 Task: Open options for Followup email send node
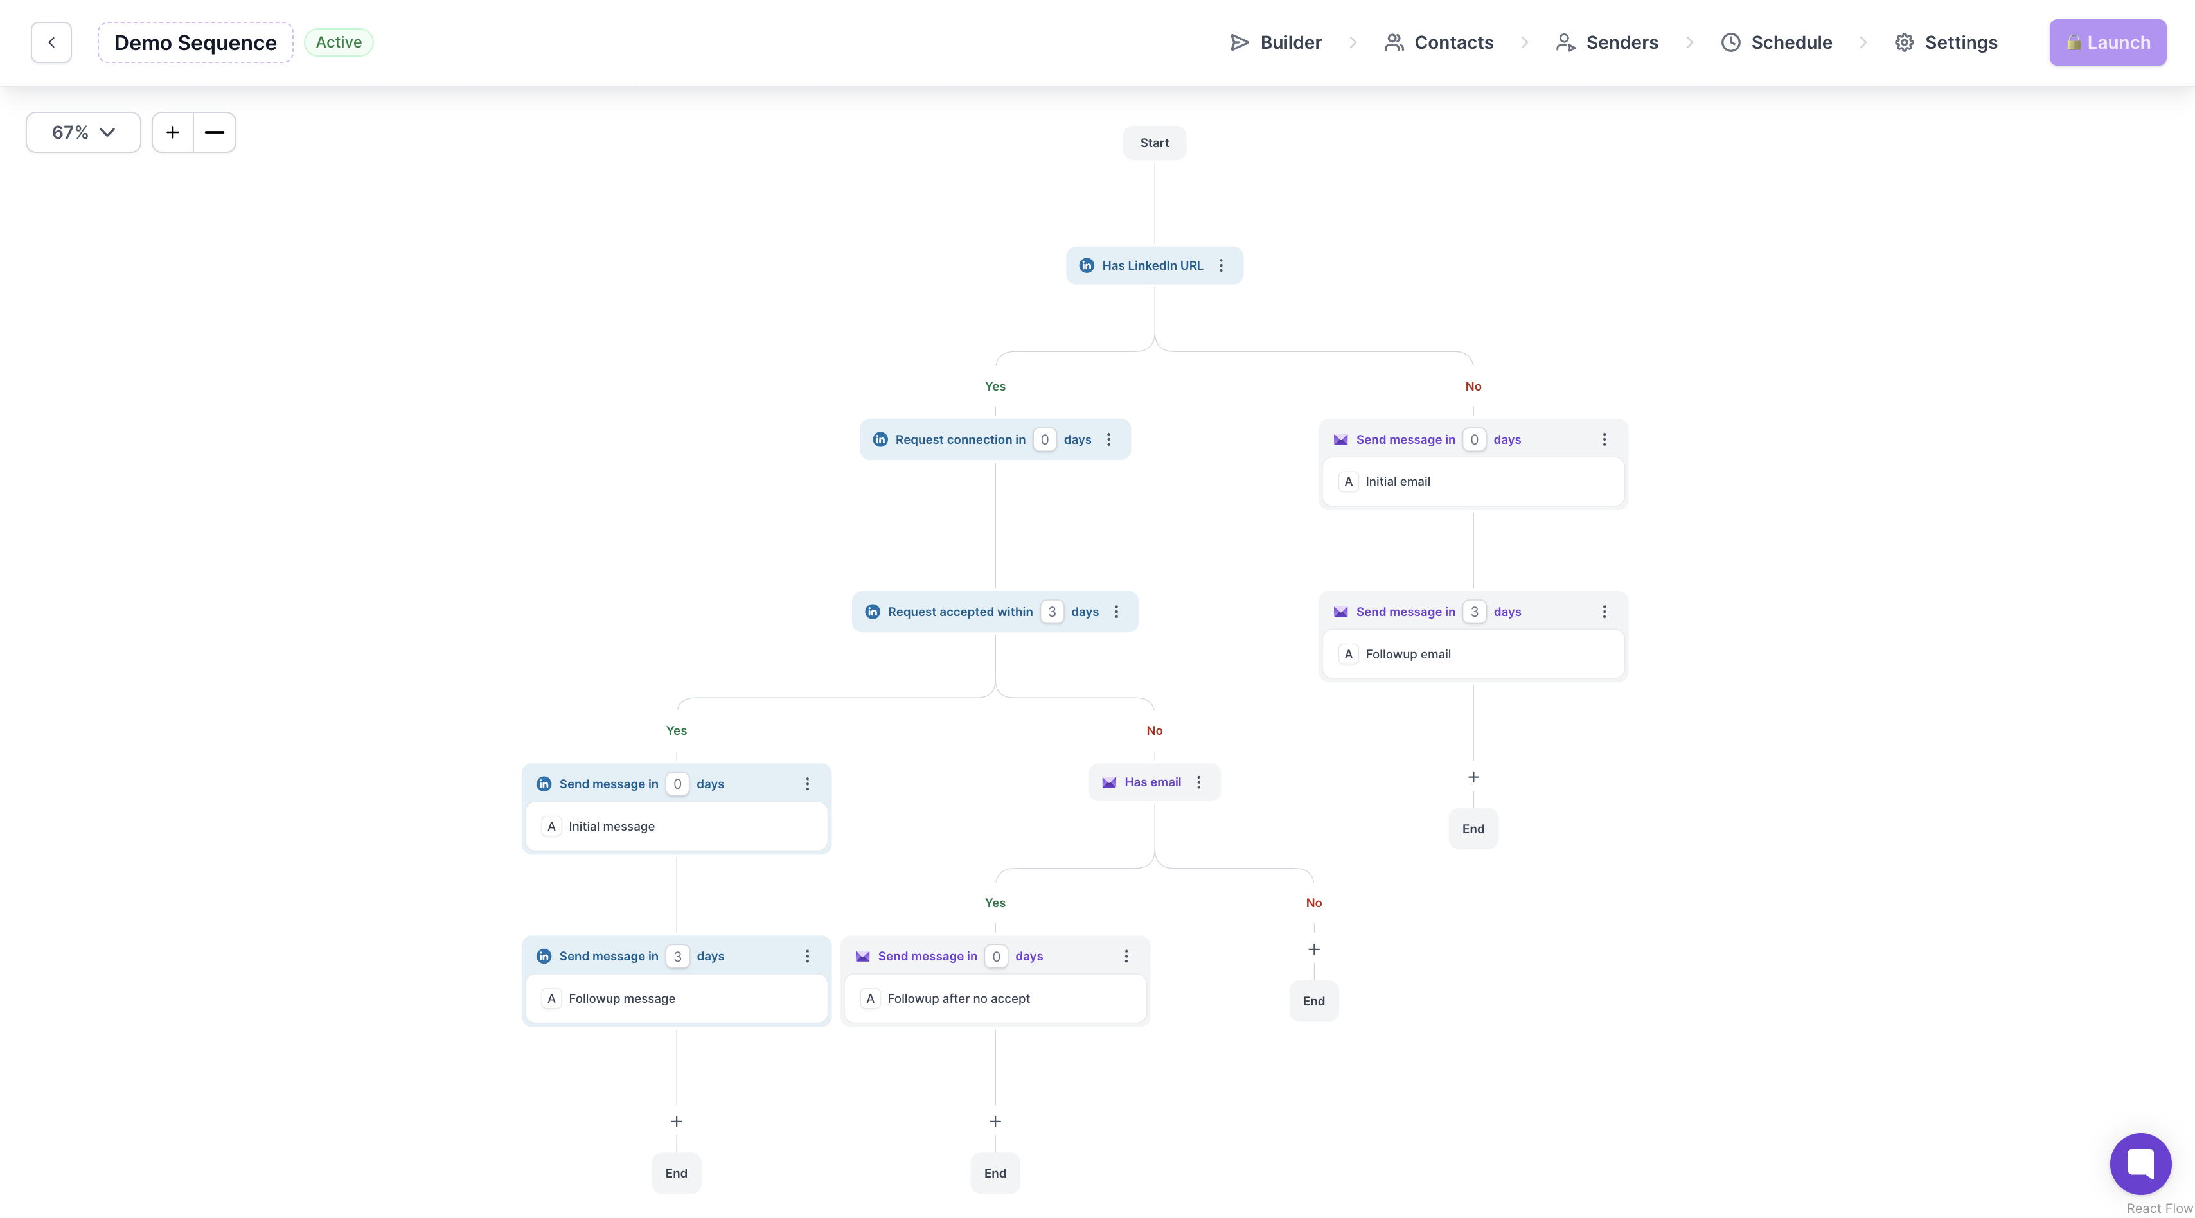(1604, 612)
